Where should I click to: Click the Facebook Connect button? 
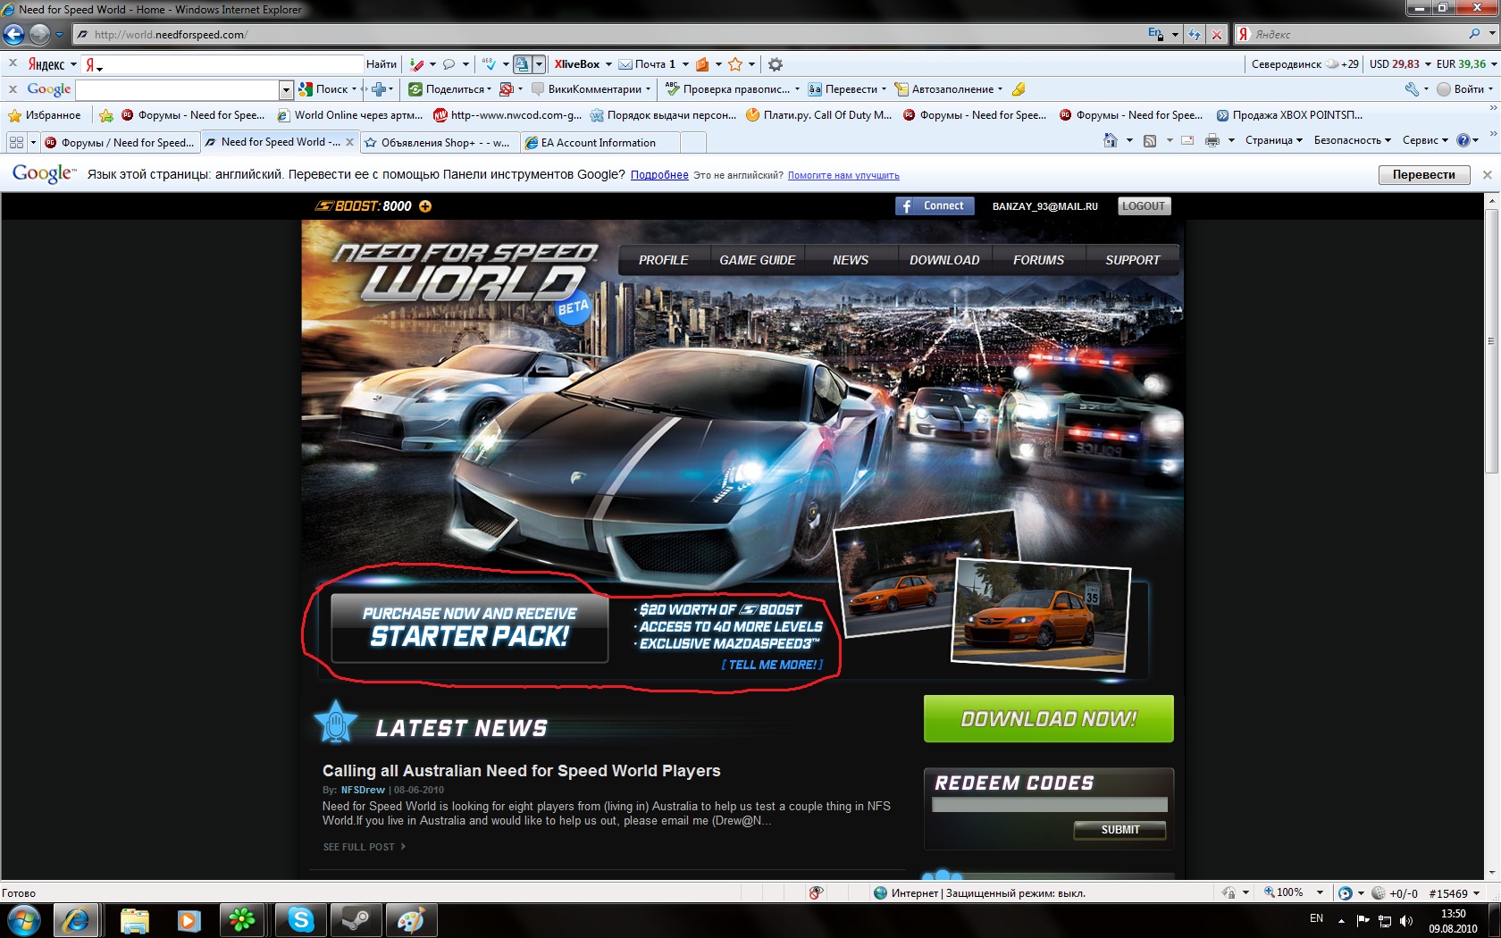tap(934, 206)
